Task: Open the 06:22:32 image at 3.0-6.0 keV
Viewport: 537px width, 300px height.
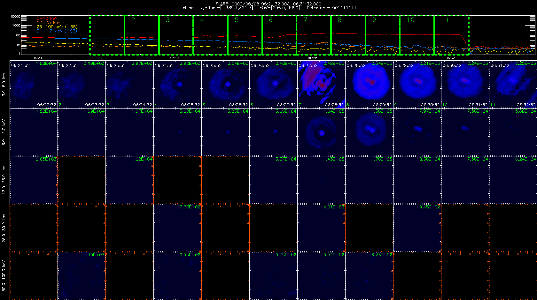Action: point(82,84)
